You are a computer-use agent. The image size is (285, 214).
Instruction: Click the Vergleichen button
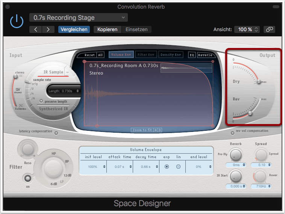coord(74,29)
